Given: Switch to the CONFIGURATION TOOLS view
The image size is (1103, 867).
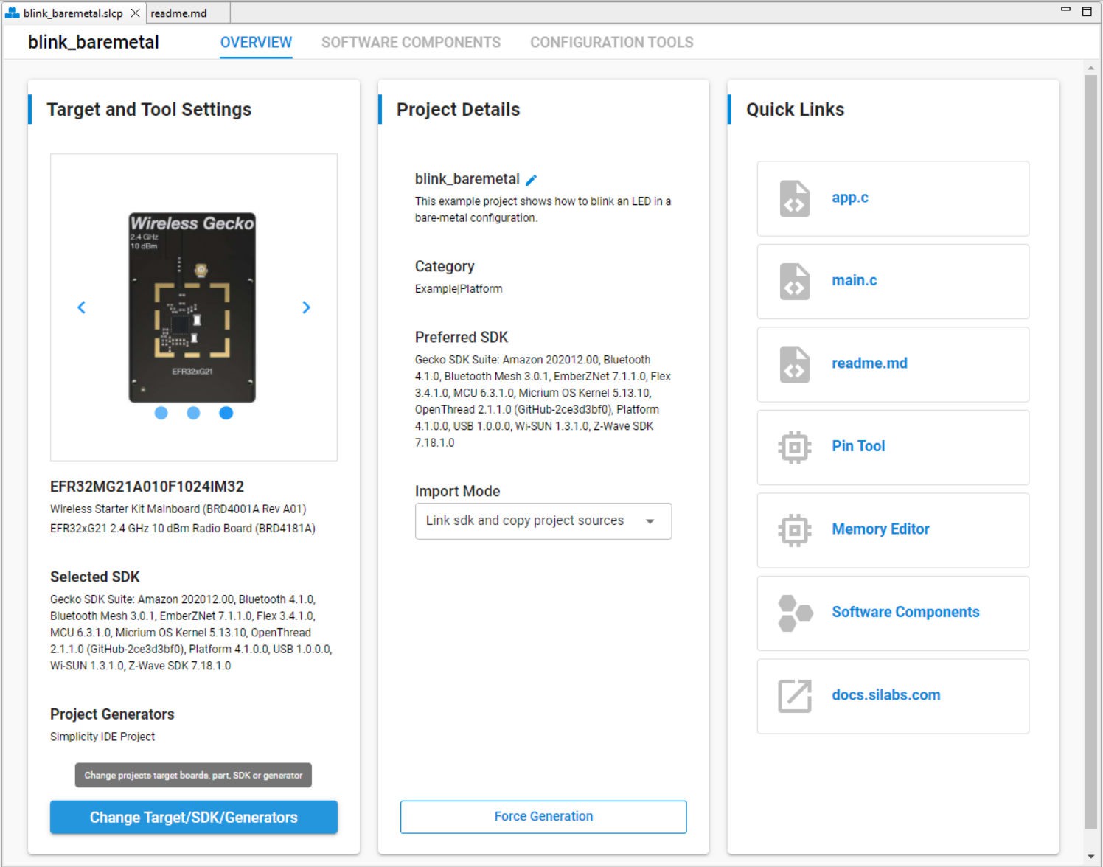Looking at the screenshot, I should click(610, 42).
